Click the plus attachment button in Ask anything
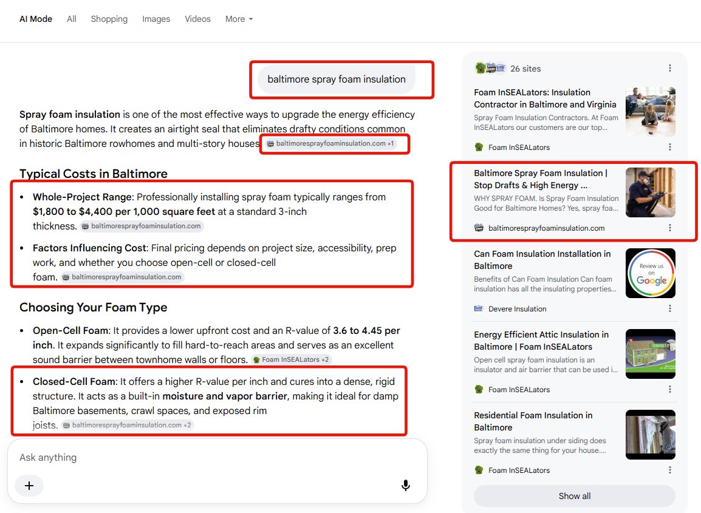Screen dimensions: 701x513 click(x=29, y=486)
